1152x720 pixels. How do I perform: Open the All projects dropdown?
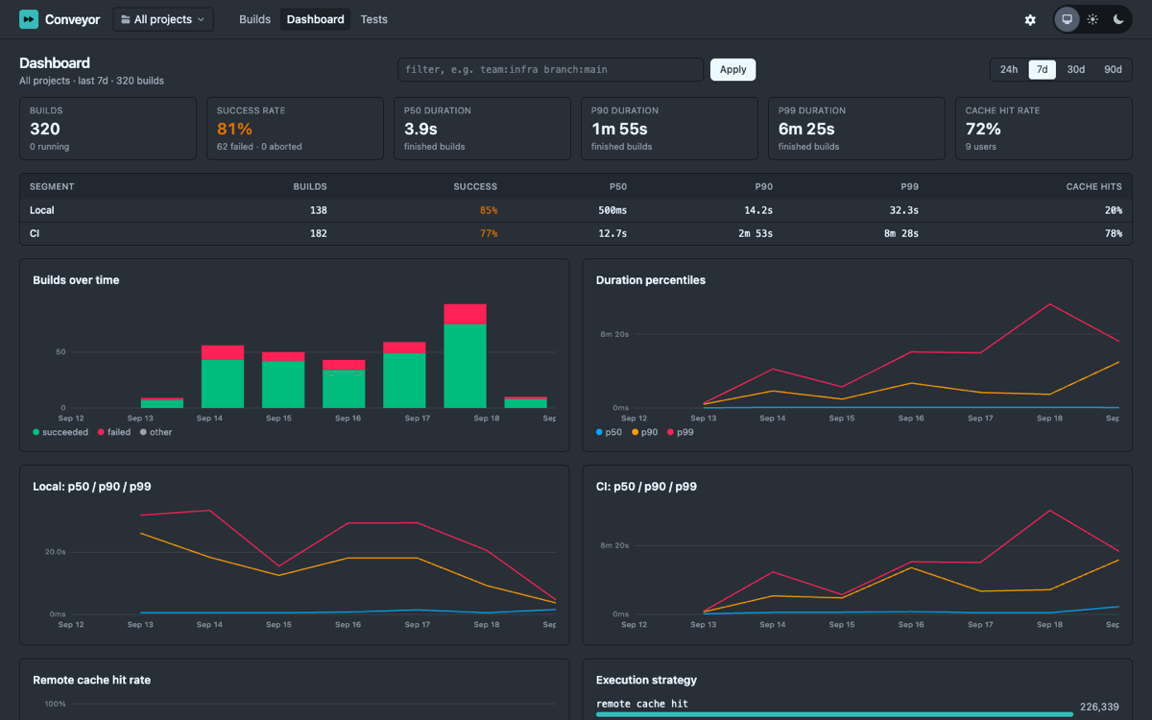click(163, 19)
